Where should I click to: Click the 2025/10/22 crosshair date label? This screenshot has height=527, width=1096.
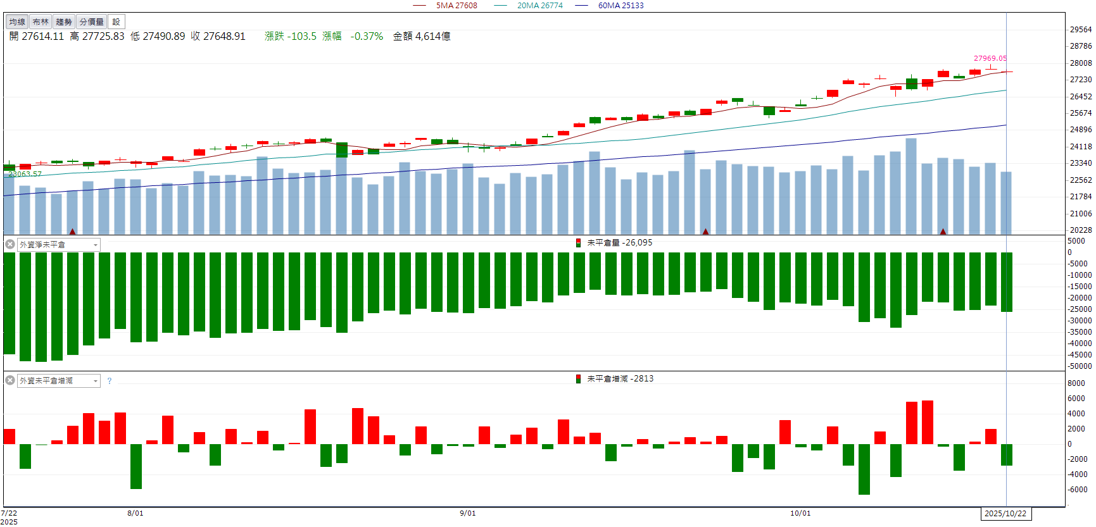coord(1005,514)
